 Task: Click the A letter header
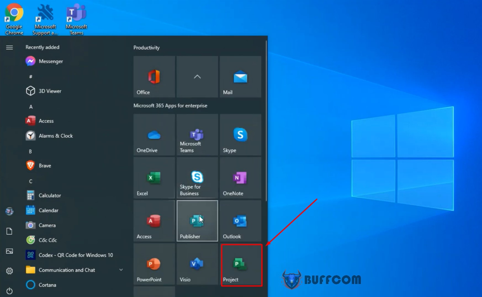point(31,106)
